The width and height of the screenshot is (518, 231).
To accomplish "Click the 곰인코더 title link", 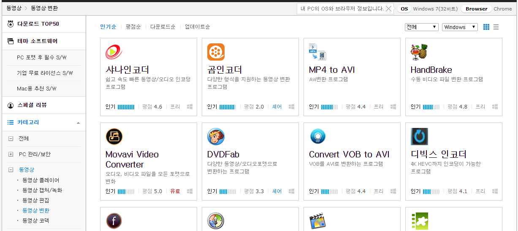I will (225, 70).
